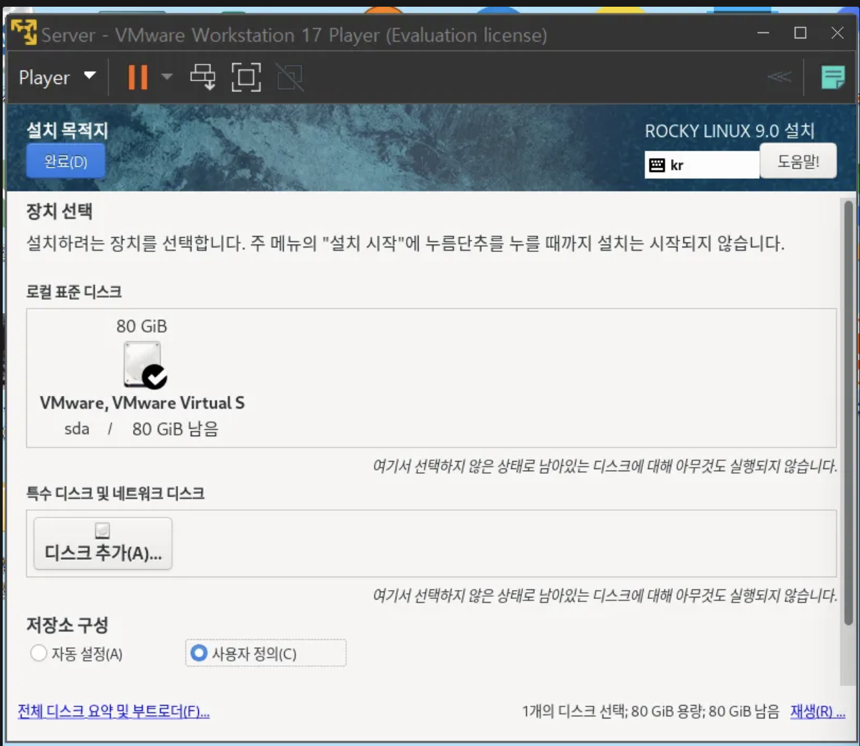Click the '설치 목적지' heading

tap(67, 130)
